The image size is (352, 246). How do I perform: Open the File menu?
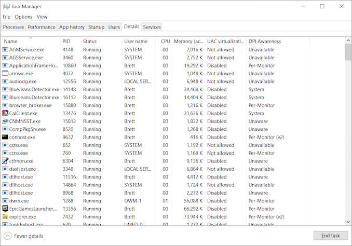click(6, 17)
